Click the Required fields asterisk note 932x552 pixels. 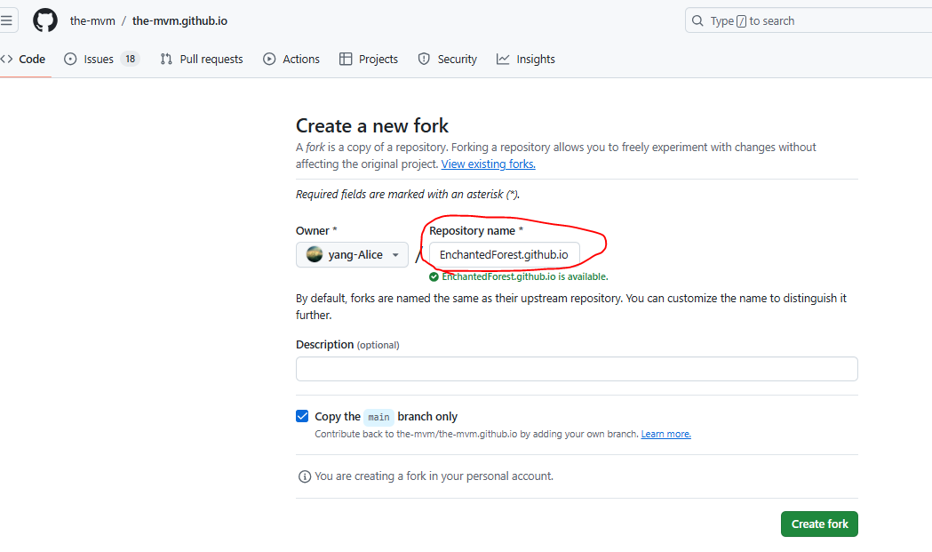408,195
